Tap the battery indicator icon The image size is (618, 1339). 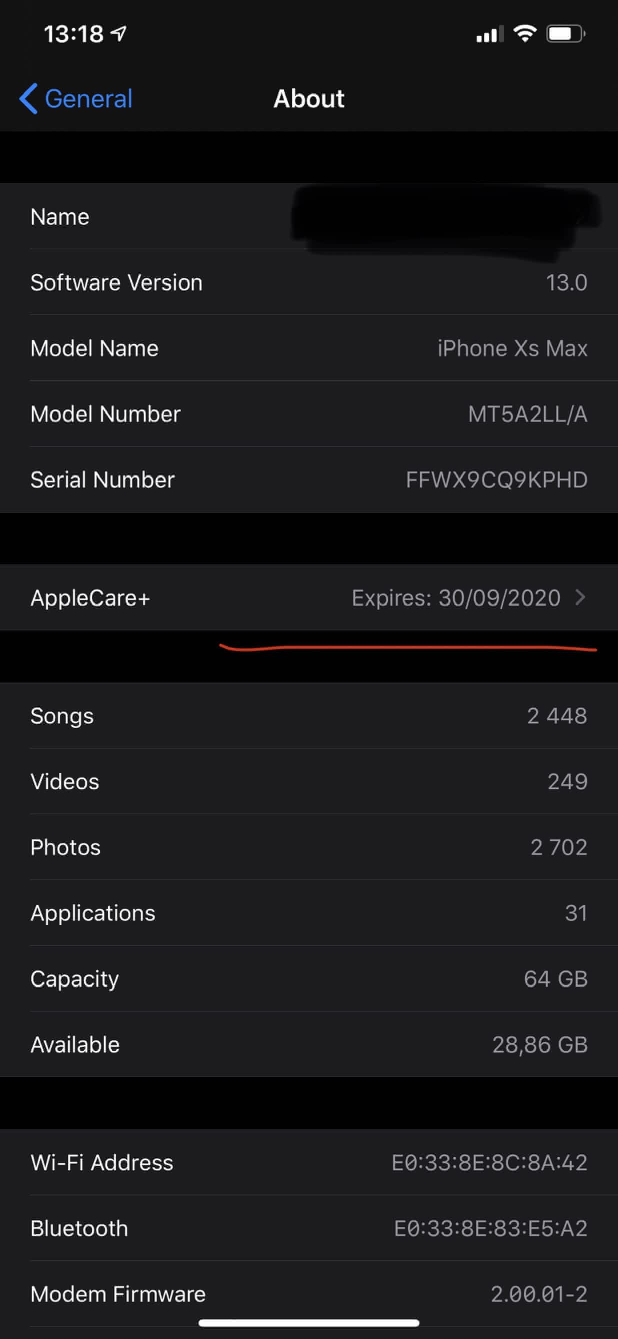[565, 35]
